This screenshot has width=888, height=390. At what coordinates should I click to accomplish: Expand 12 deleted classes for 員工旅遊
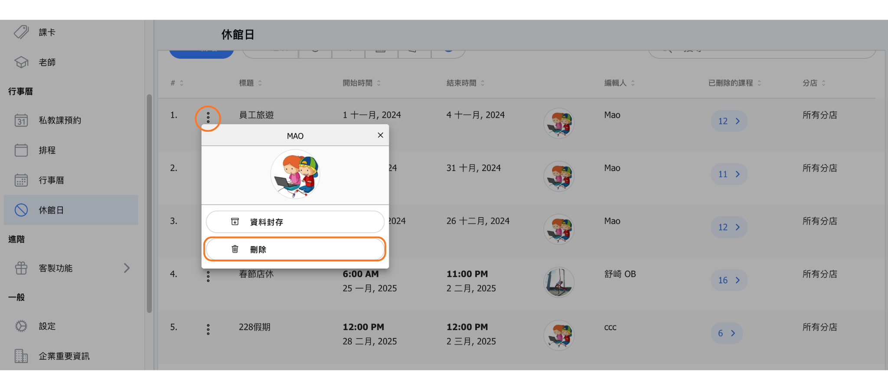pos(729,121)
